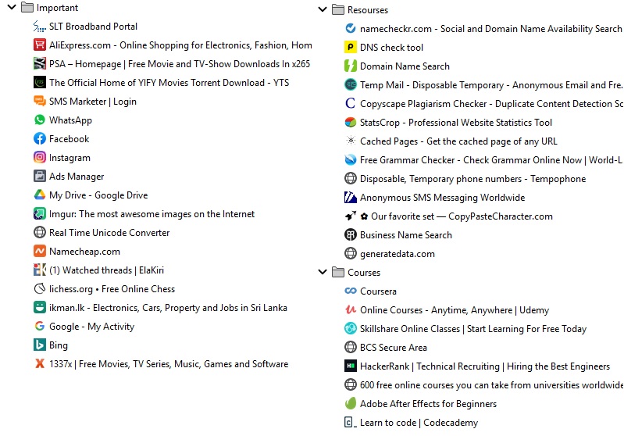Click the Bing icon
This screenshot has height=436, width=624.
[x=39, y=345]
